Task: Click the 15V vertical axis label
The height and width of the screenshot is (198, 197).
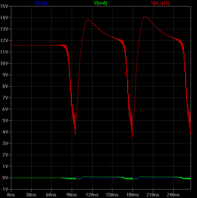Action: 4,6
